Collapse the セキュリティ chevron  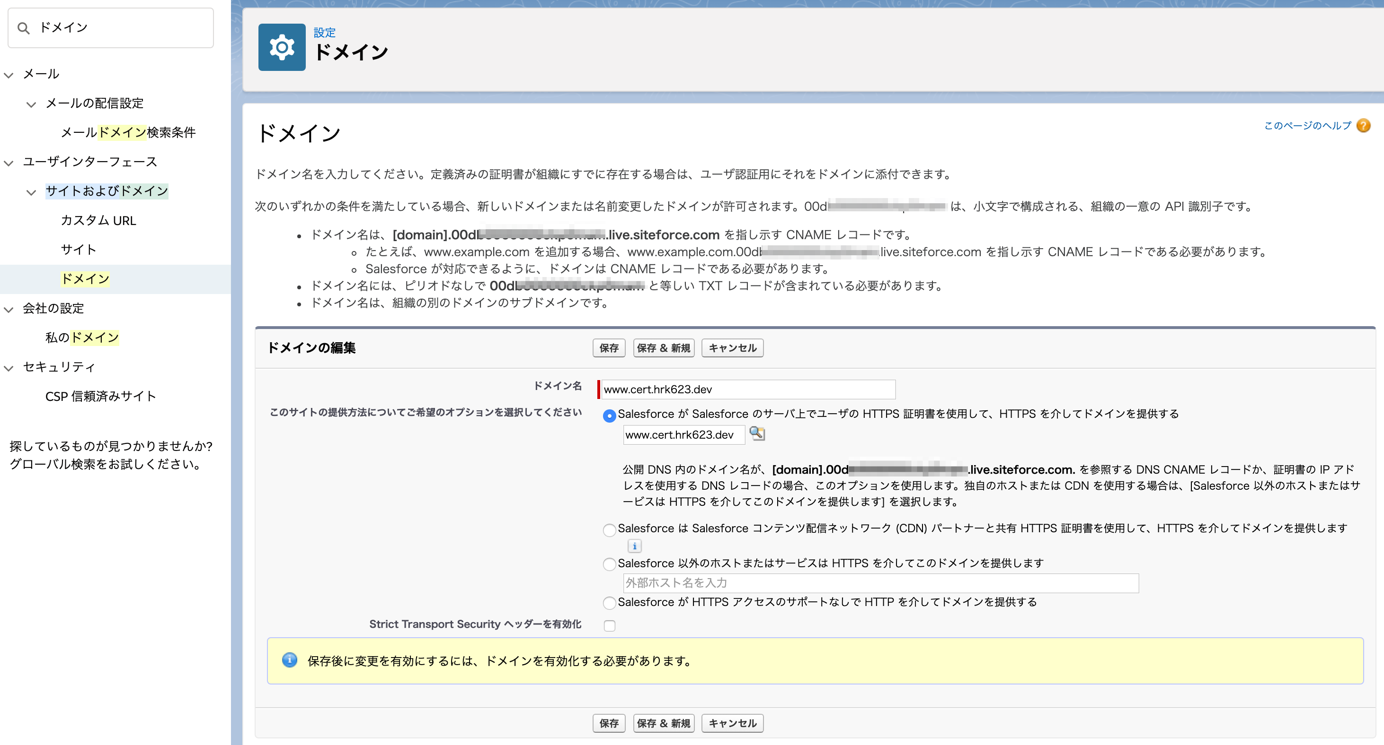coord(9,368)
